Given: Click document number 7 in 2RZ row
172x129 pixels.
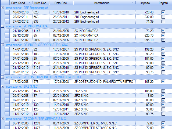Looking at the screenshot, I should pos(41,100).
